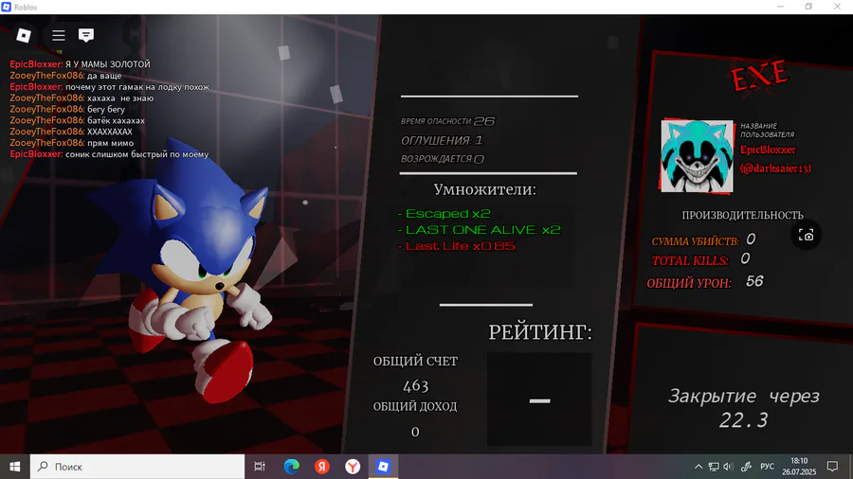The image size is (853, 479).
Task: Click chat message бегу бегу
Action: pyautogui.click(x=67, y=109)
